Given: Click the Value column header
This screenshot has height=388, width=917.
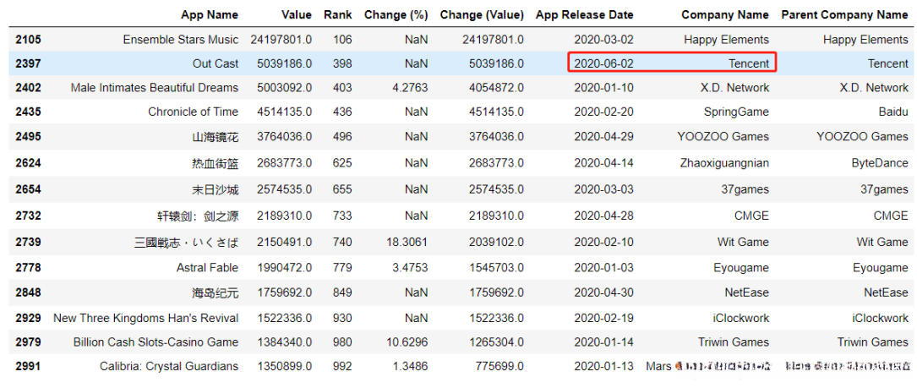Looking at the screenshot, I should [297, 15].
